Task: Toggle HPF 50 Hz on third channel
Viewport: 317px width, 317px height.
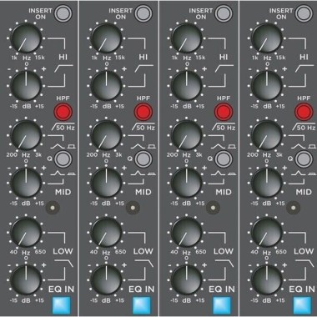Action: (x=224, y=112)
